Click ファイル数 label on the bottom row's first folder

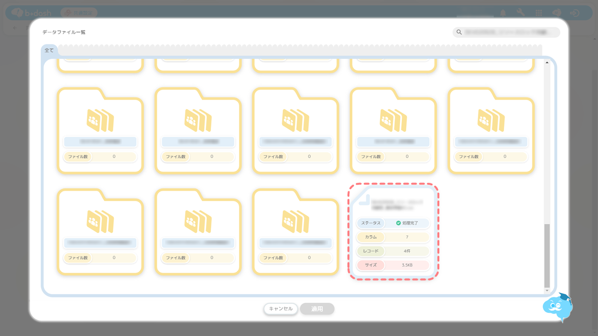pyautogui.click(x=78, y=258)
